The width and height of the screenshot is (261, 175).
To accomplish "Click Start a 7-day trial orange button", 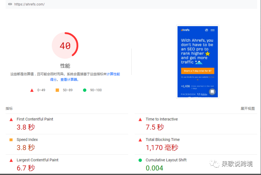I will tap(197, 71).
